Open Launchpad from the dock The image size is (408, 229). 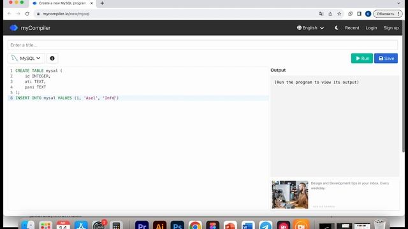coord(45,225)
